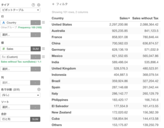Image resolution: width=164 pixels, height=128 pixels.
Task: Click the Sales column sort arrow
Action: 129,18
